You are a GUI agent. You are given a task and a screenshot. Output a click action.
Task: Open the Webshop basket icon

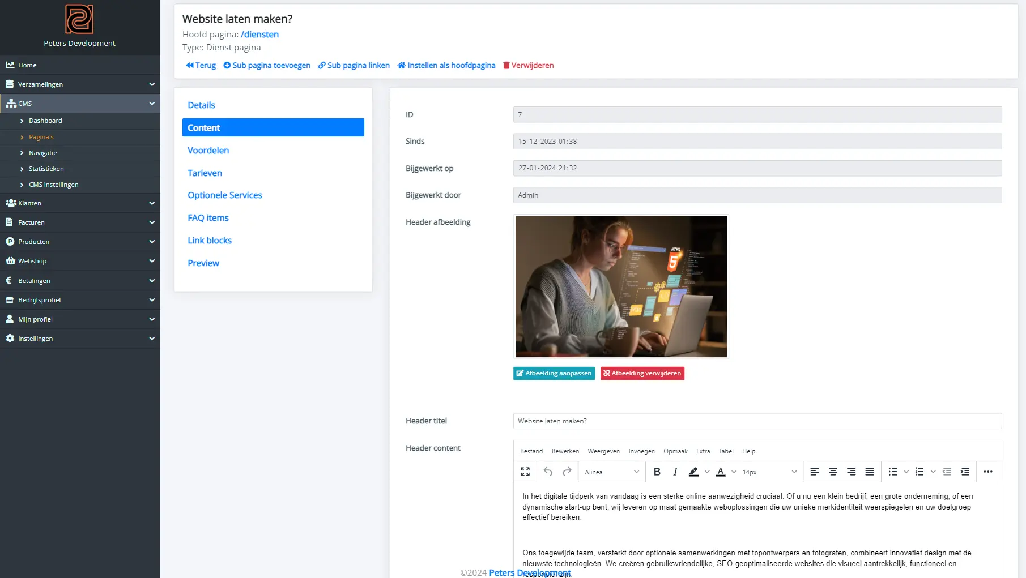point(10,261)
